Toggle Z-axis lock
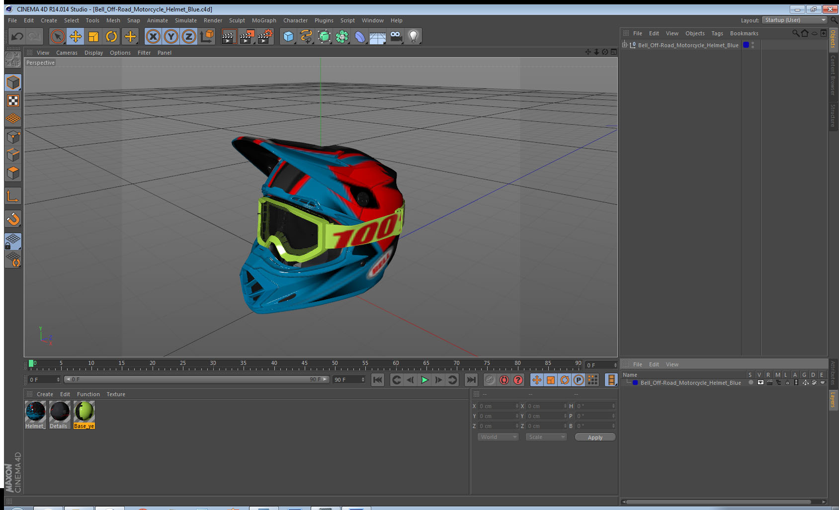839x510 pixels. pos(189,36)
